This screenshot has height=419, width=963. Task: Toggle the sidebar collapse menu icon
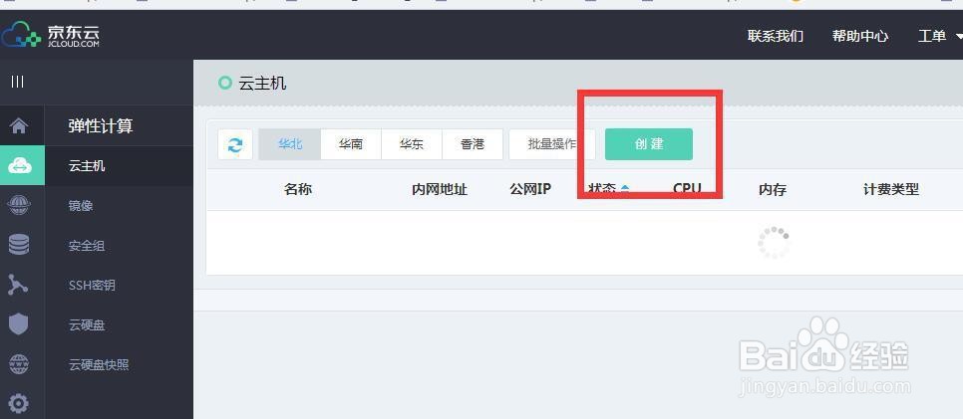[x=17, y=82]
